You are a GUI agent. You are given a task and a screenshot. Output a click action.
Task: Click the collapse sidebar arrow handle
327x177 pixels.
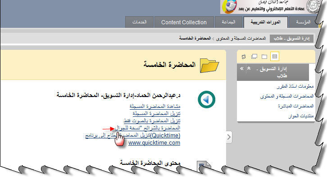[x=229, y=137]
